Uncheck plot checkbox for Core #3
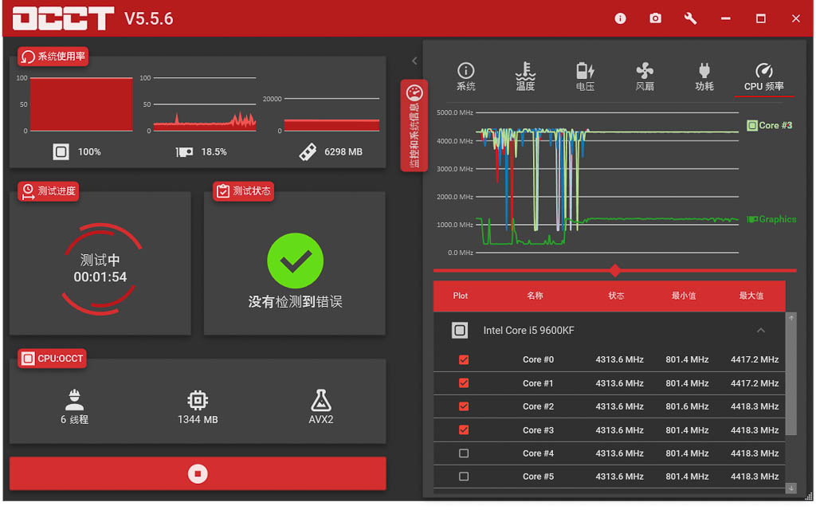 tap(464, 430)
